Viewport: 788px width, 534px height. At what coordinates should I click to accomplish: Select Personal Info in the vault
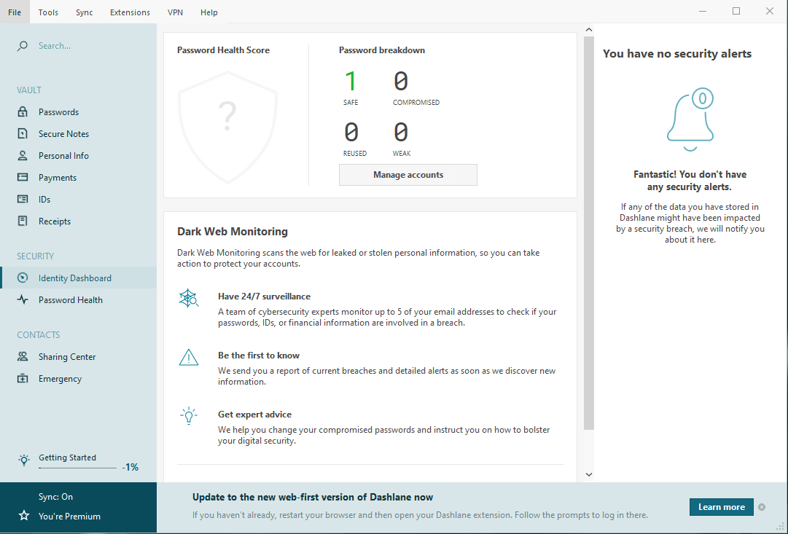tap(79, 156)
